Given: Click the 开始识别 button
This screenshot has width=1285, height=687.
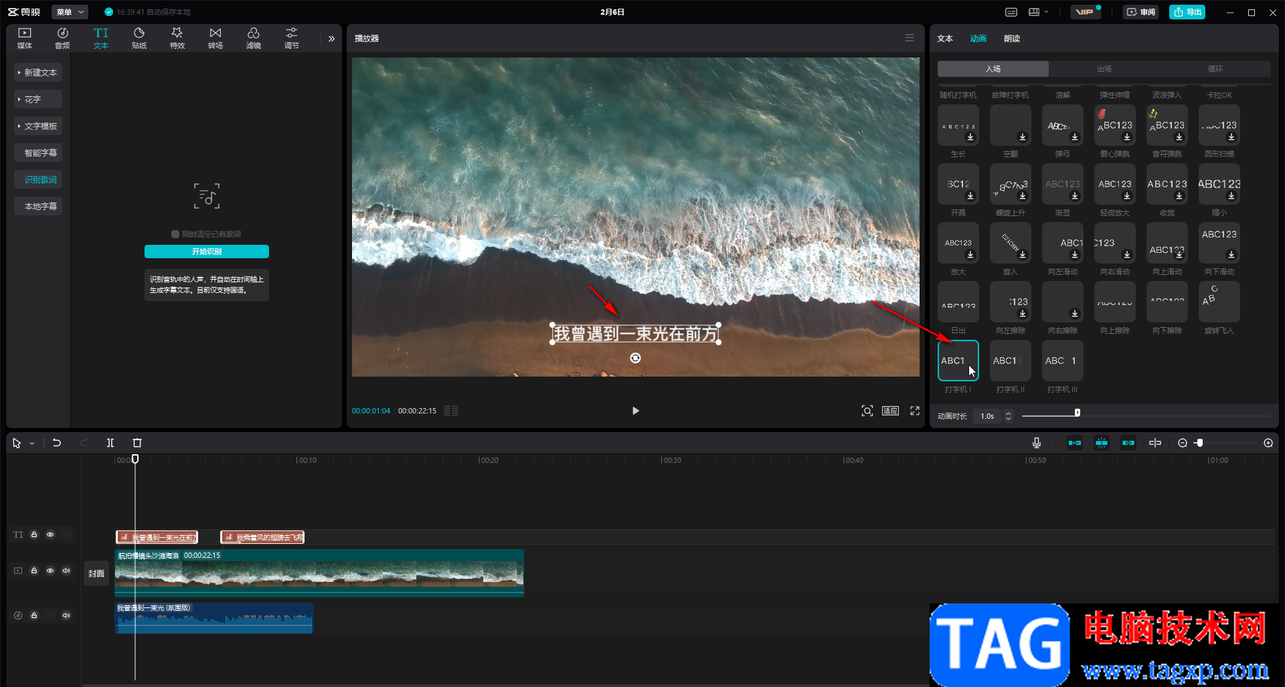Looking at the screenshot, I should pyautogui.click(x=207, y=252).
